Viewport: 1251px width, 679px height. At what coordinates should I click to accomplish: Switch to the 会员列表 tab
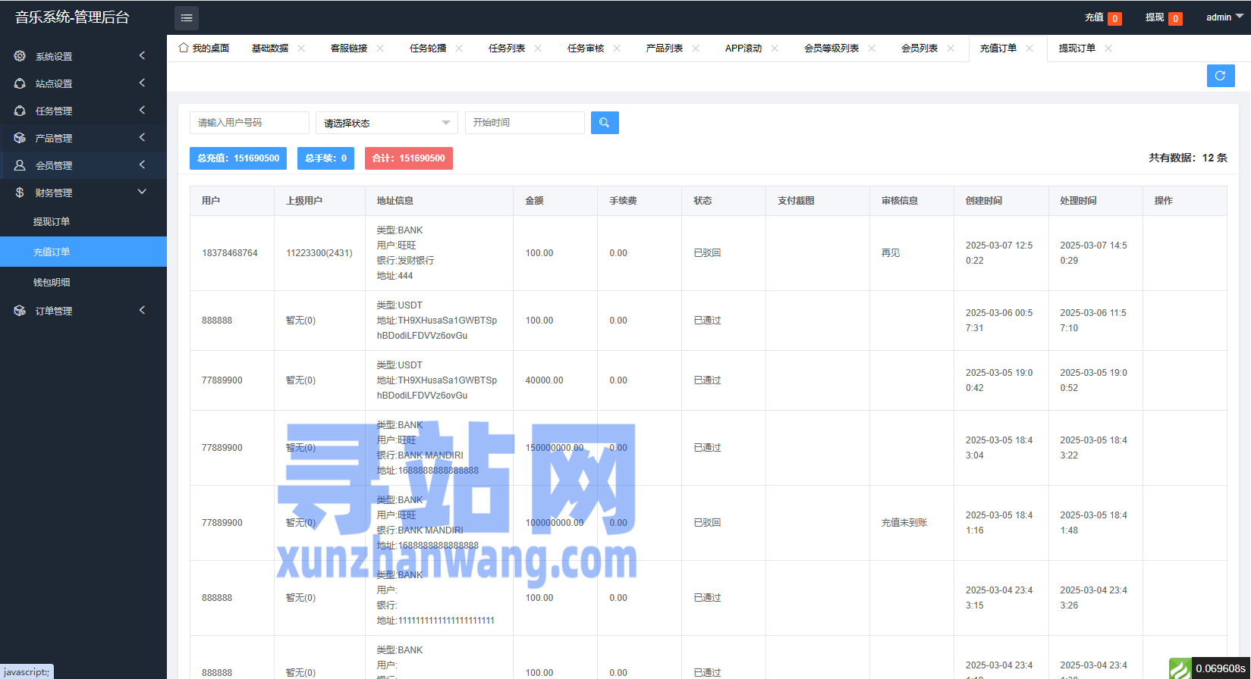[919, 48]
